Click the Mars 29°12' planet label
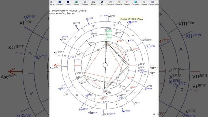208x117 pixels. 141,64
